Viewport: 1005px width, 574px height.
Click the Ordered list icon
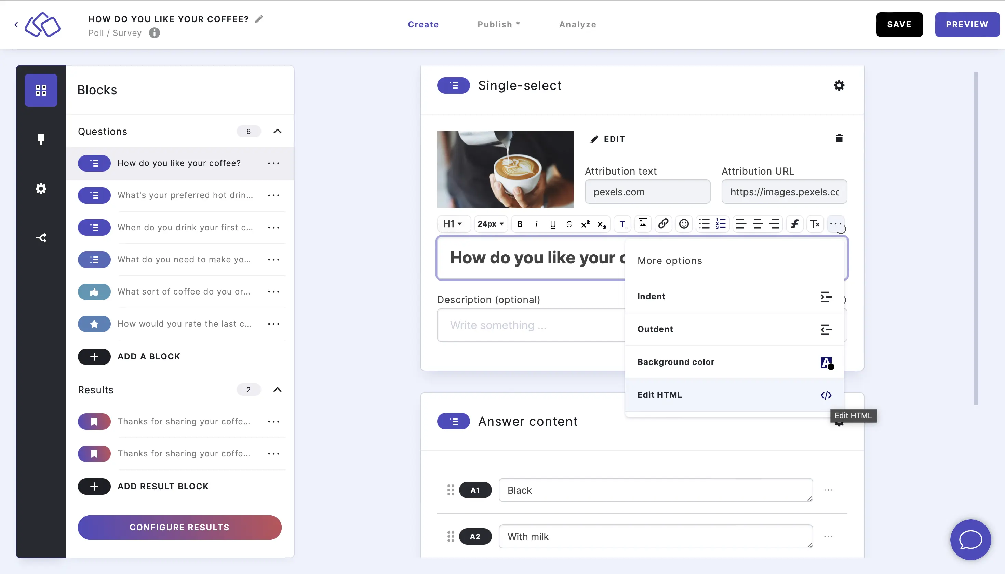click(x=721, y=223)
